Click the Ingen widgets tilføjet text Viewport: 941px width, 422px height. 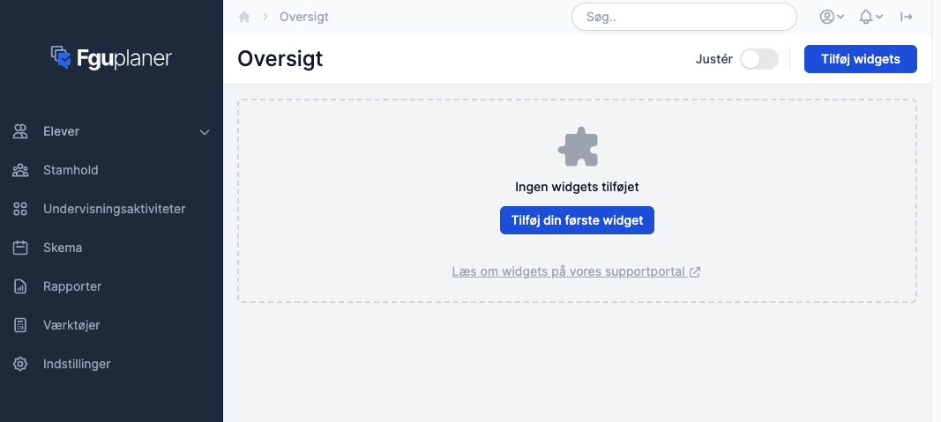click(577, 187)
